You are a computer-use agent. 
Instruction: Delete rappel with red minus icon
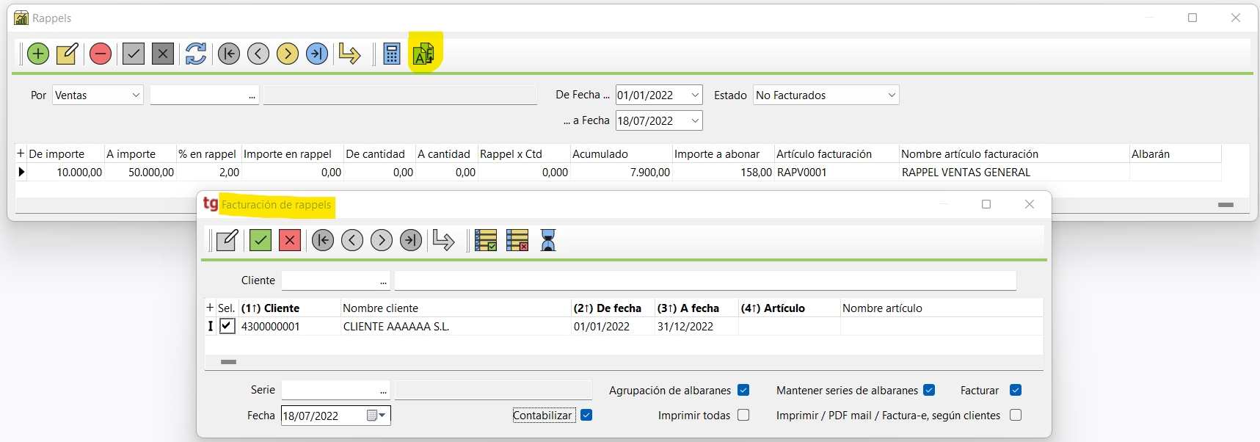(x=101, y=54)
